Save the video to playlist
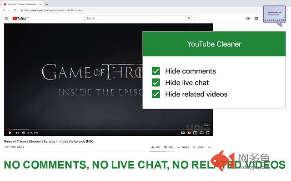Image resolution: width=291 pixels, height=181 pixels. (x=198, y=147)
